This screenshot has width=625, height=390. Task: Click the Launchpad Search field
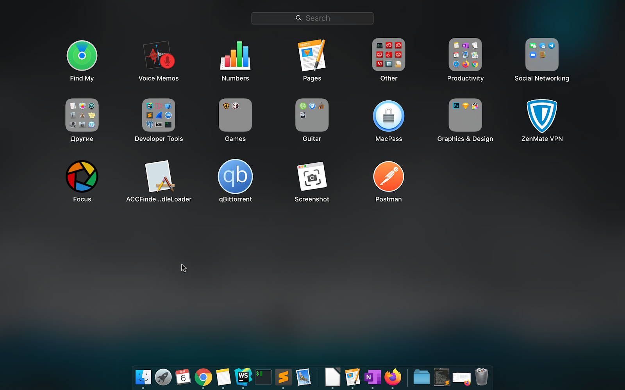[x=312, y=18]
